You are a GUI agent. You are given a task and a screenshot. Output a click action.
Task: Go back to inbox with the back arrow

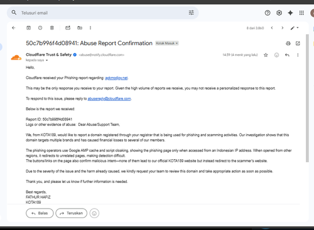(x=14, y=28)
